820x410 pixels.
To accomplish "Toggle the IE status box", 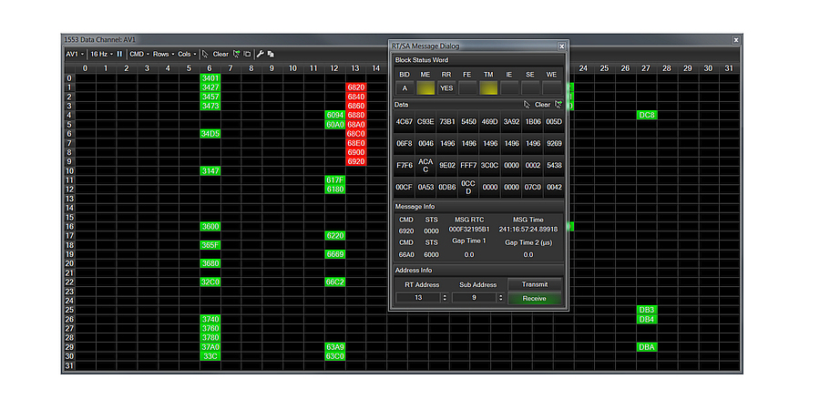I will pyautogui.click(x=509, y=87).
